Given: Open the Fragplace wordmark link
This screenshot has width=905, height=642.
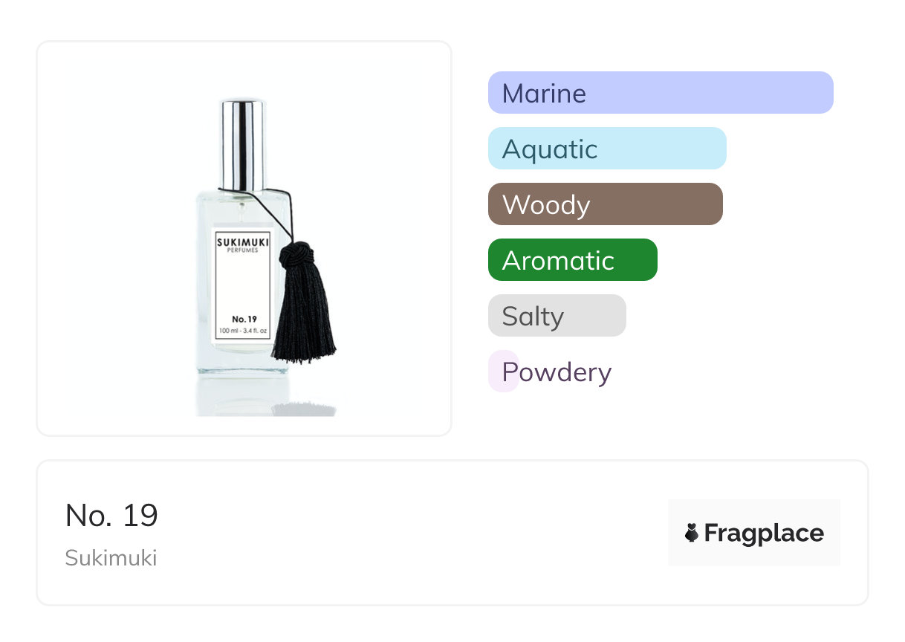Looking at the screenshot, I should click(x=763, y=533).
